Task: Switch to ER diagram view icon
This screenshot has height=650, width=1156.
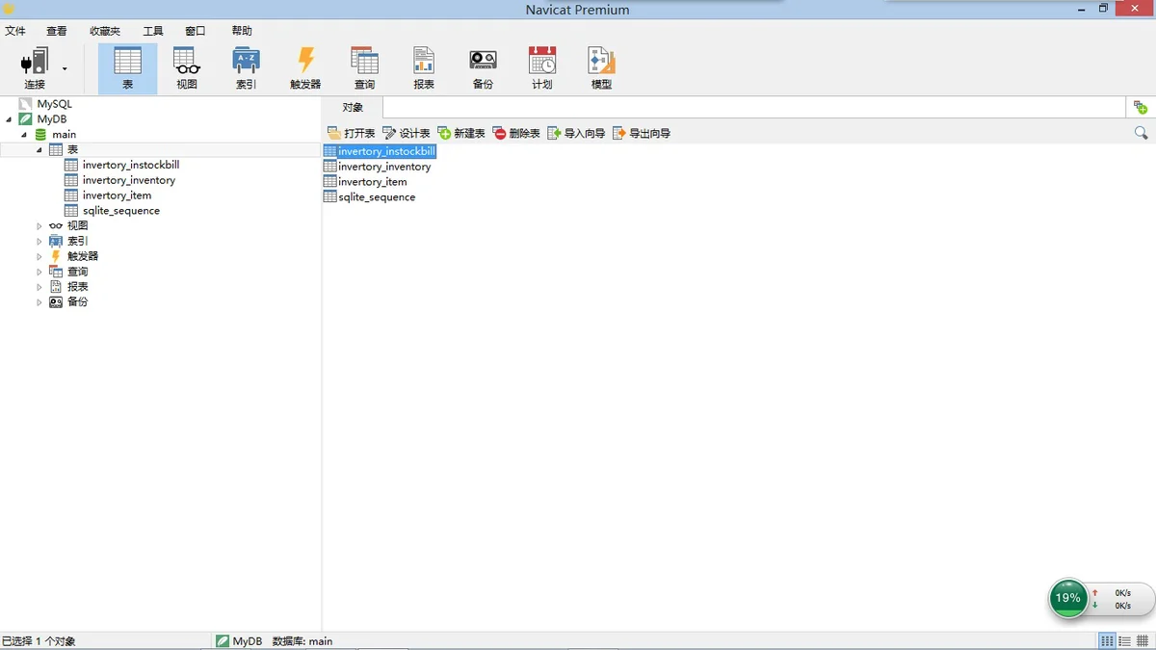Action: (1142, 641)
